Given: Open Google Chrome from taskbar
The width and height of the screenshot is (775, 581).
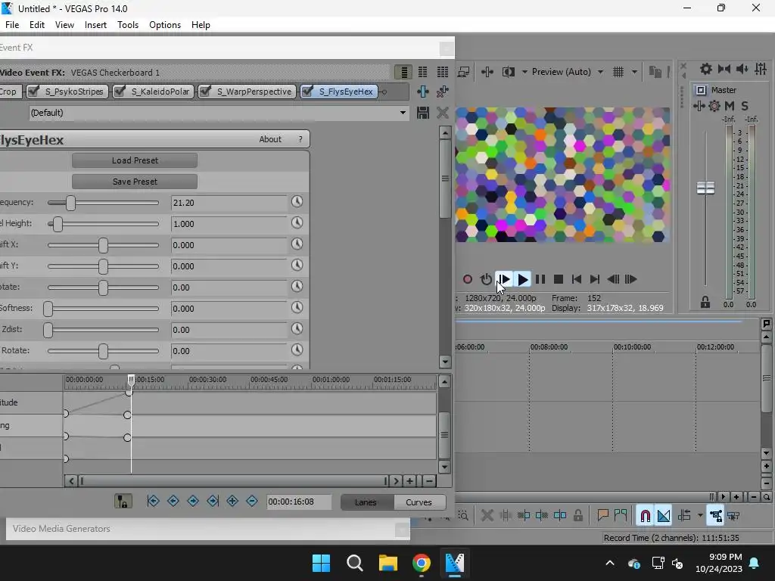Looking at the screenshot, I should pos(421,563).
